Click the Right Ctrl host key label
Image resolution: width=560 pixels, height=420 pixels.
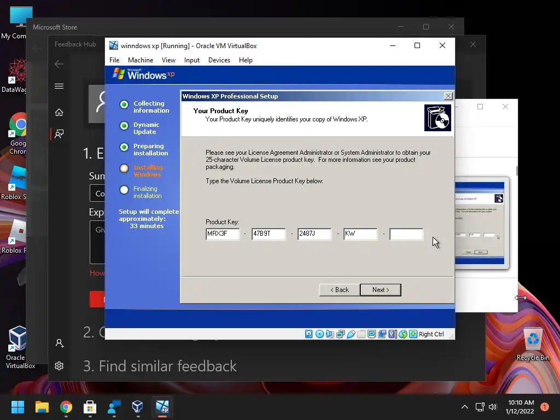point(431,334)
